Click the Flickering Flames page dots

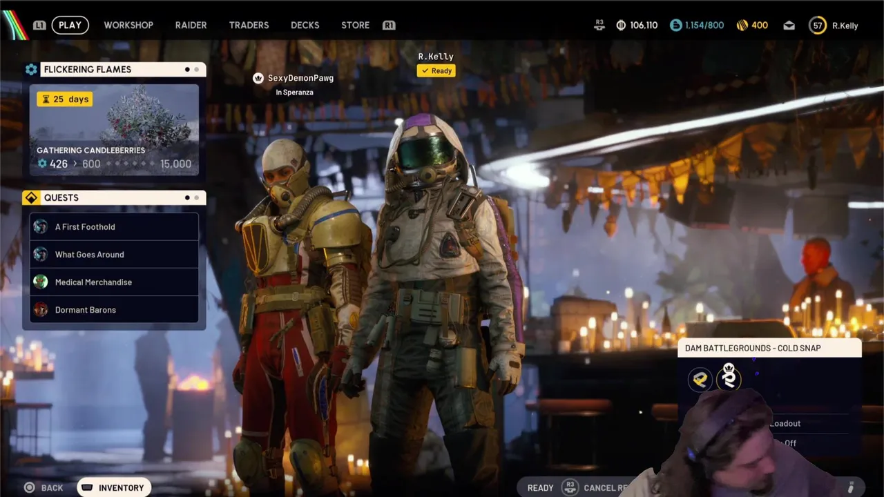(191, 69)
